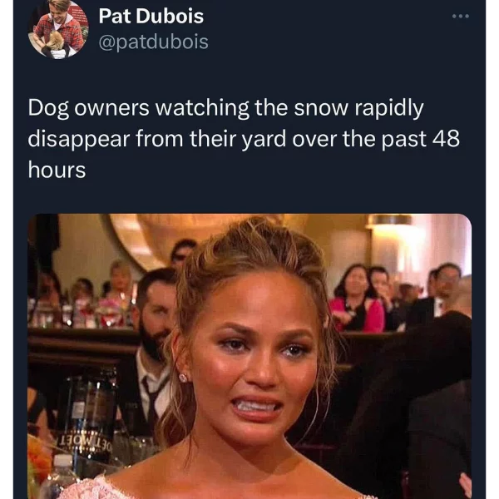This screenshot has width=499, height=499.
Task: Click the woman's stud earring in photo
Action: [x=184, y=378]
